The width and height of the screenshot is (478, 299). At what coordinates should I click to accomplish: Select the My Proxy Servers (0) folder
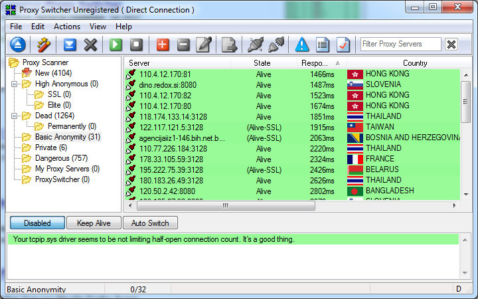click(x=67, y=169)
